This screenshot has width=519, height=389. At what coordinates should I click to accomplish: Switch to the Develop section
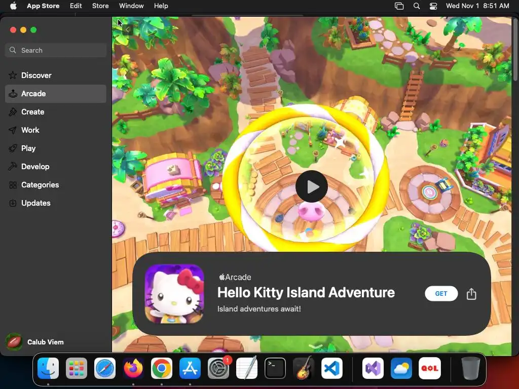tap(56, 166)
